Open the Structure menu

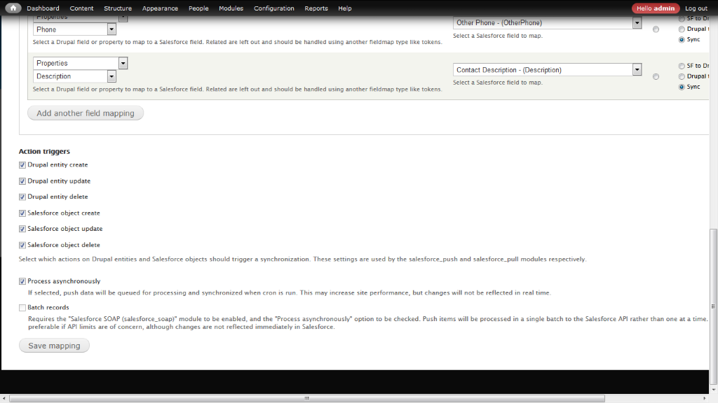click(118, 8)
